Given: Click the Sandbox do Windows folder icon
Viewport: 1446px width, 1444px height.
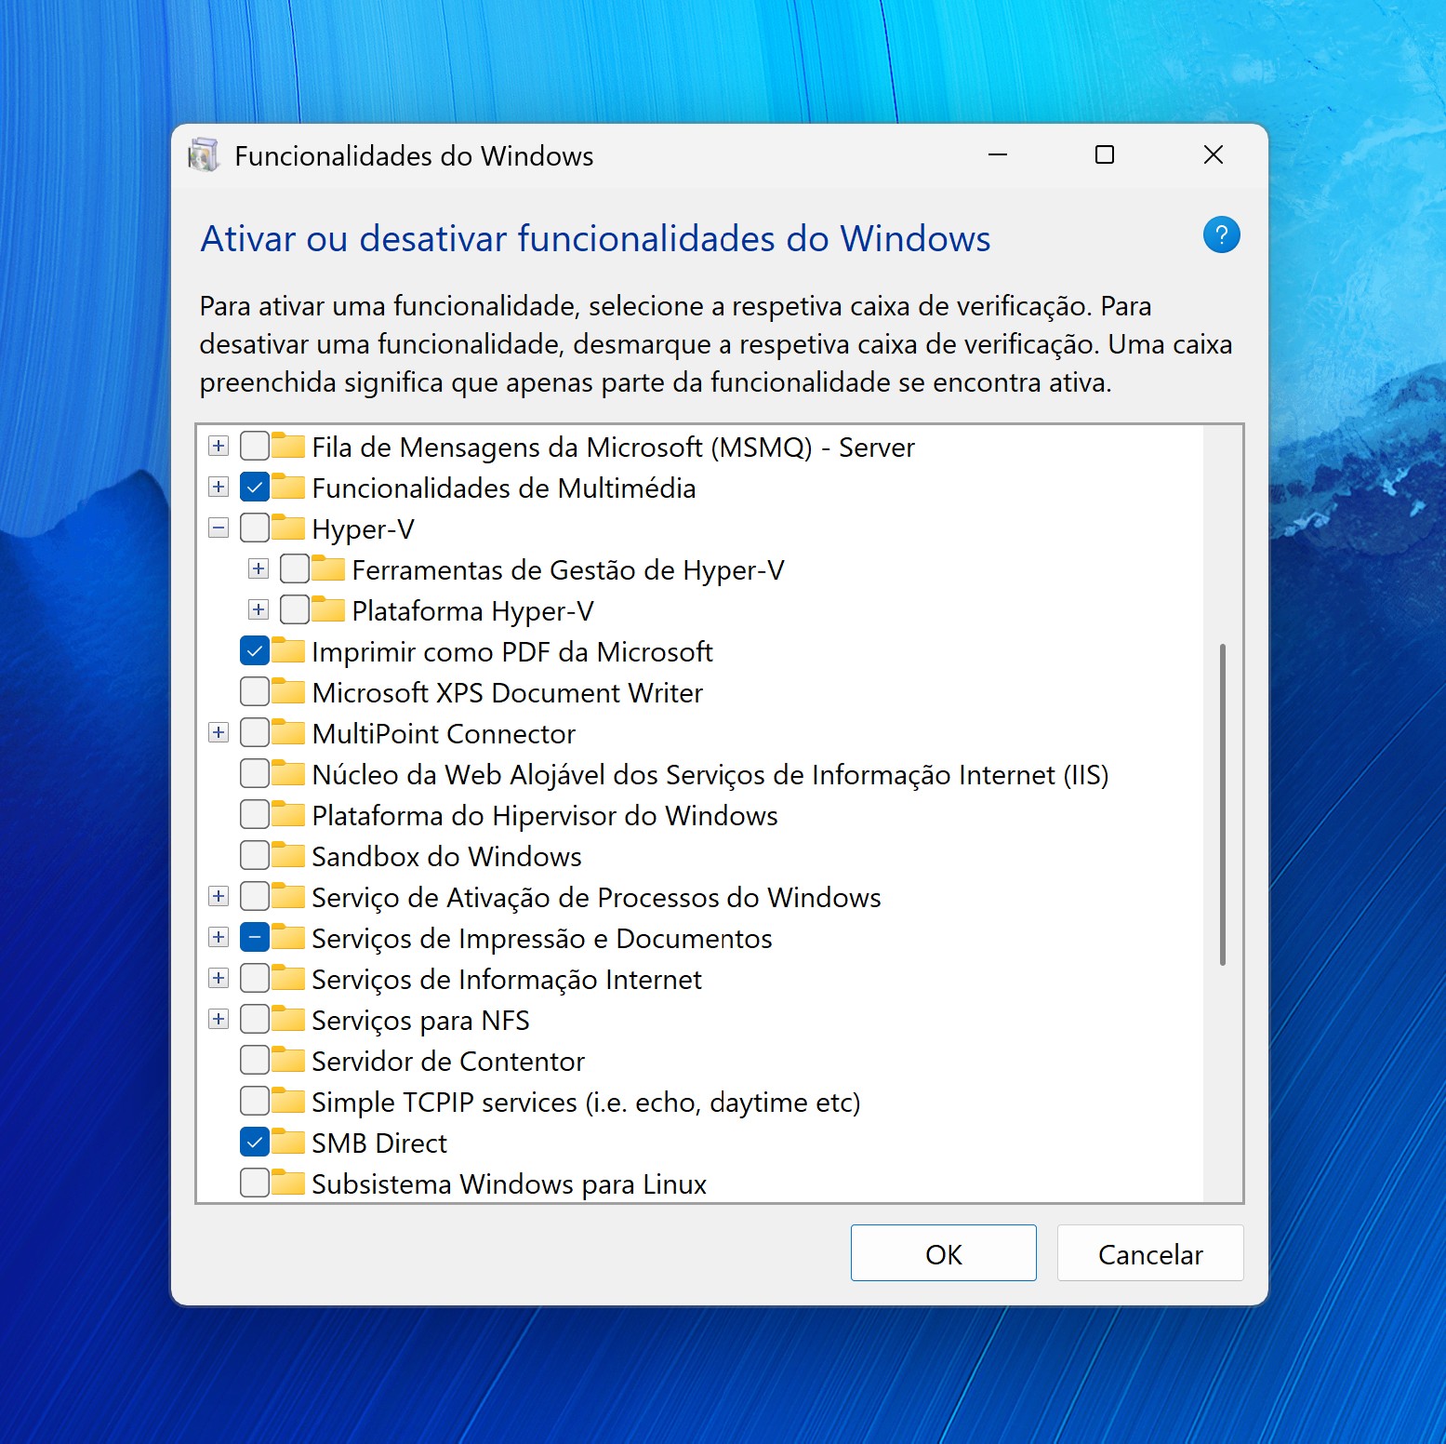Looking at the screenshot, I should pyautogui.click(x=288, y=856).
